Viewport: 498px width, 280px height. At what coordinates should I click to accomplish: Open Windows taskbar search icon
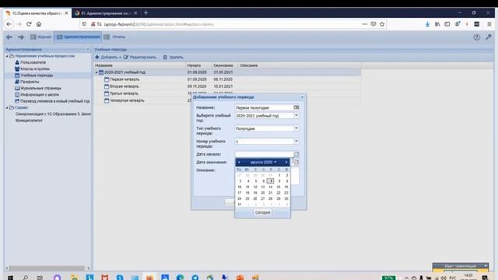(x=26, y=278)
